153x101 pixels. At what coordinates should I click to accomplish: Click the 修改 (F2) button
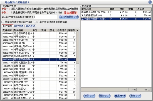[89, 96]
